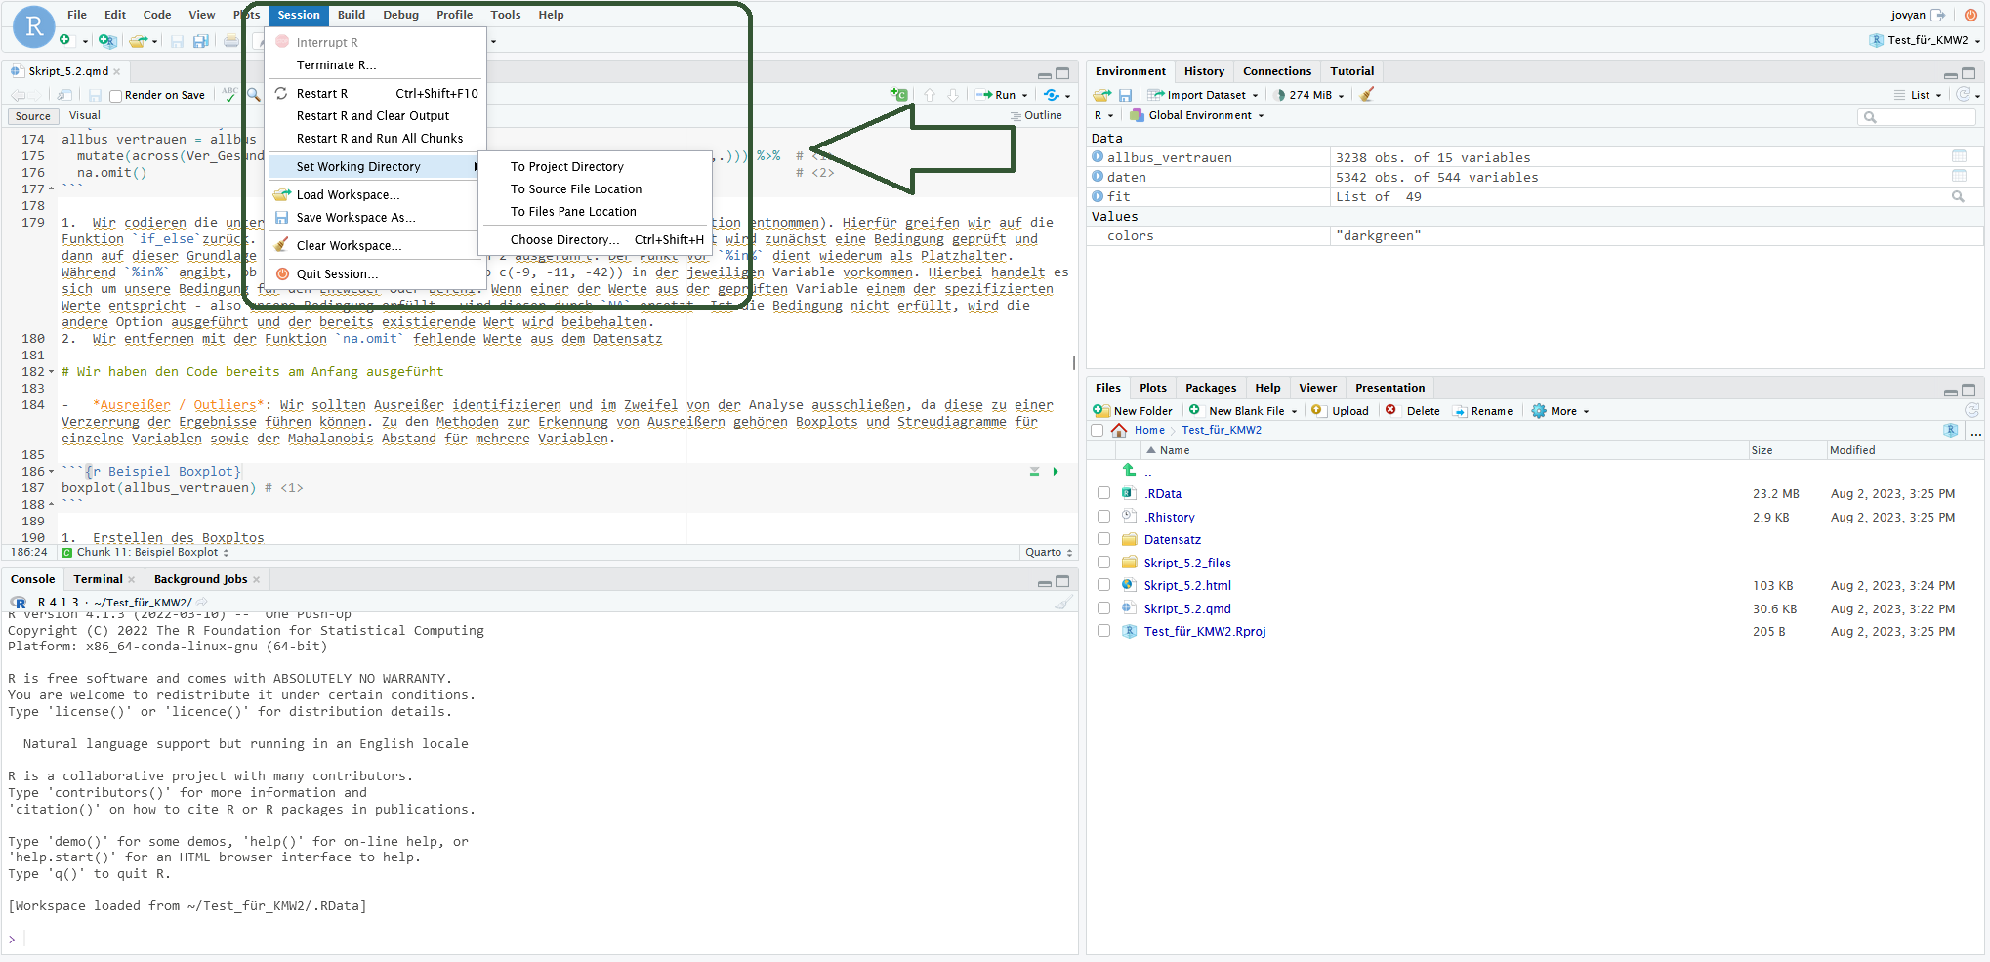Click the red Quit Session power icon

(x=1970, y=15)
